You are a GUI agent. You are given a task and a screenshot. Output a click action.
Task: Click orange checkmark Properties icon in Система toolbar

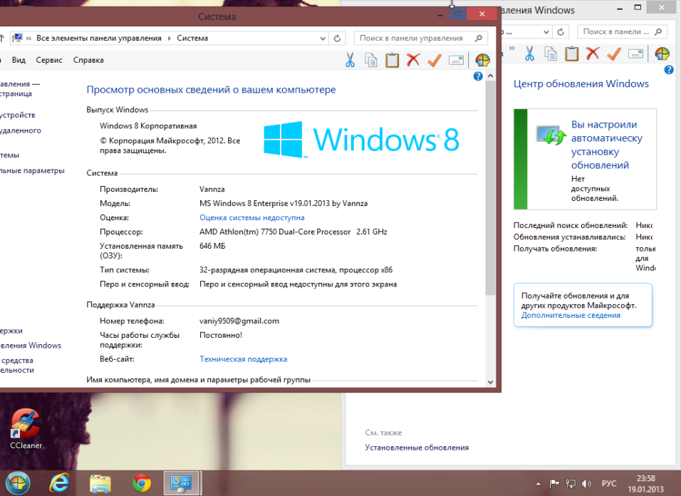pyautogui.click(x=435, y=60)
